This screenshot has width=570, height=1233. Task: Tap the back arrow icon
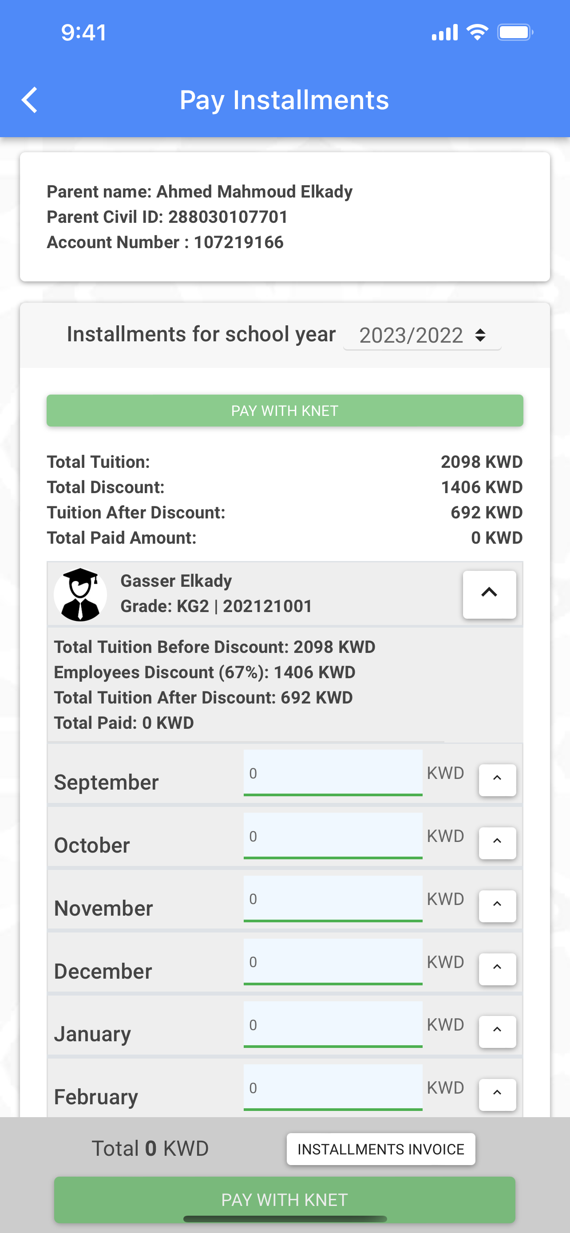click(30, 100)
